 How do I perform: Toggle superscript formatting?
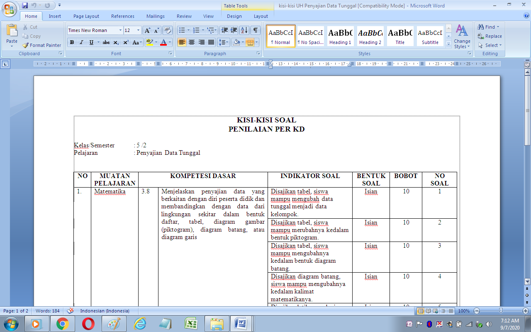pos(126,42)
